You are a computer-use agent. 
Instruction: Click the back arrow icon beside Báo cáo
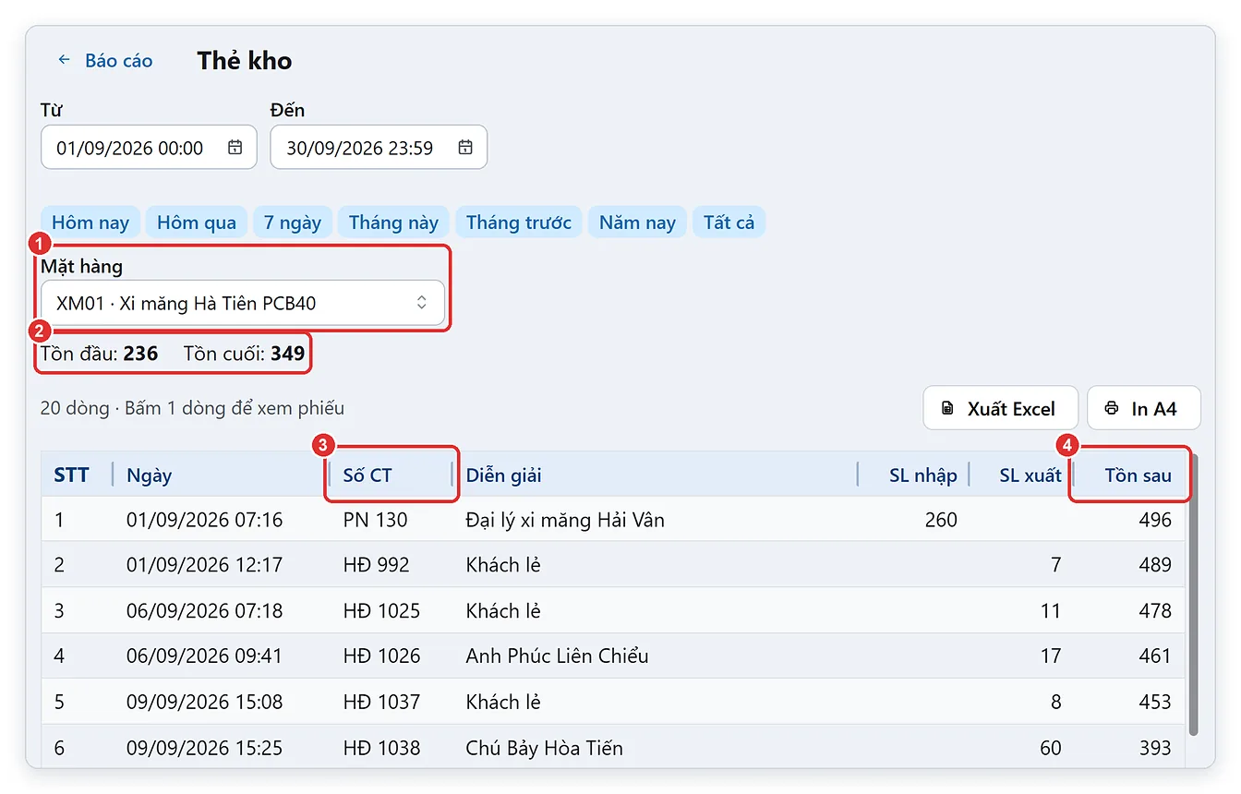(x=64, y=60)
